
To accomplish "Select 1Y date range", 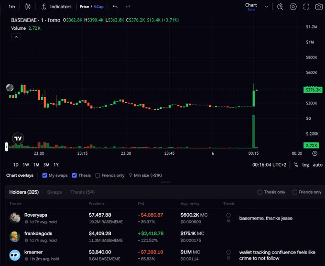I will tap(56, 165).
